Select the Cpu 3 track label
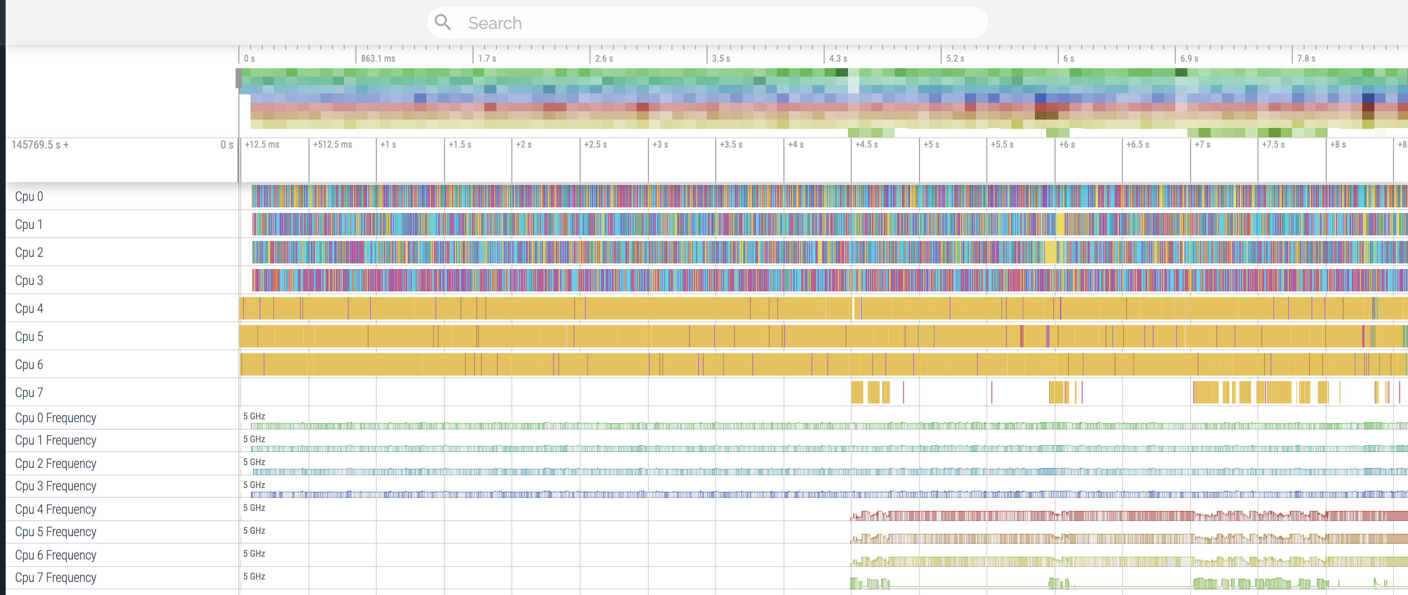Screen dimensions: 1408x595 (x=29, y=281)
